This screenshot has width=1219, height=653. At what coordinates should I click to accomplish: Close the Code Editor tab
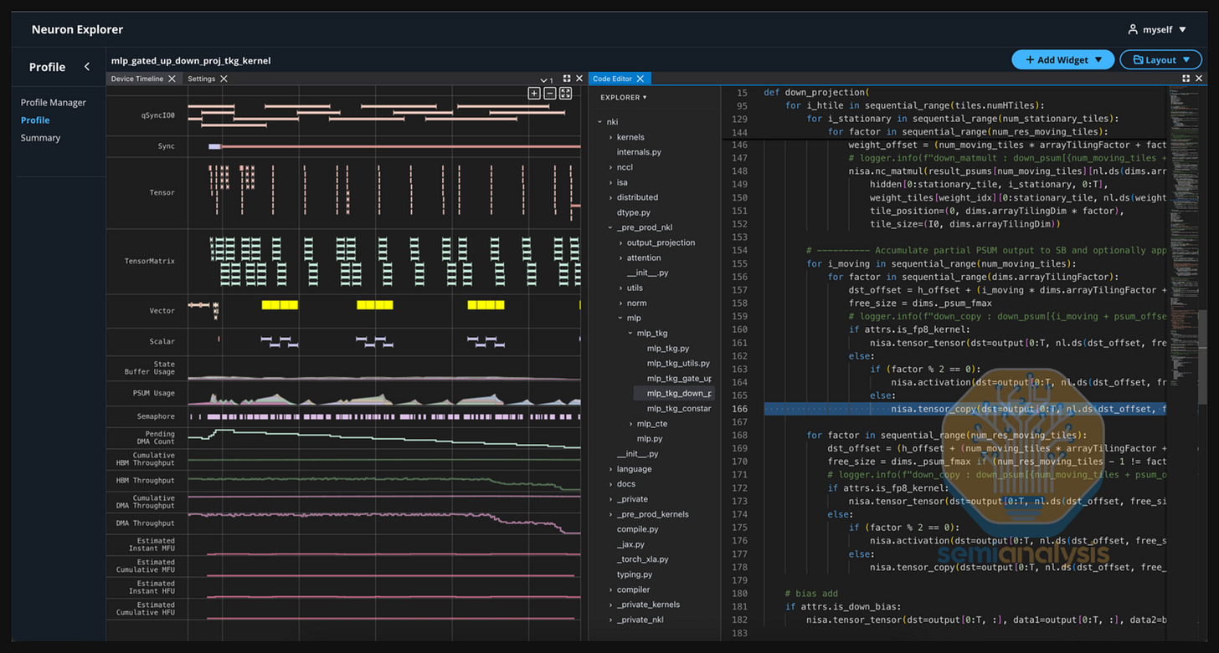pos(640,79)
